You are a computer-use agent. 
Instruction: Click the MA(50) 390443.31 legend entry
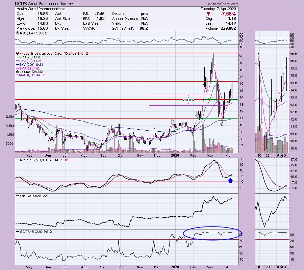click(x=31, y=75)
